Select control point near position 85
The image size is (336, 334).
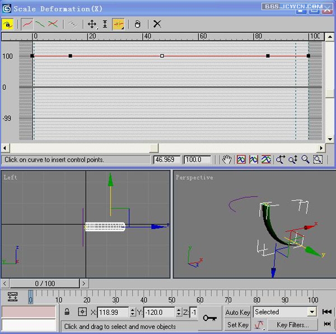268,56
